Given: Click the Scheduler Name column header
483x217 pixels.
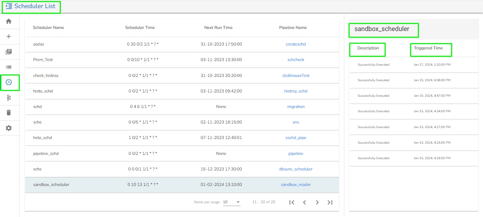Looking at the screenshot, I should click(48, 28).
